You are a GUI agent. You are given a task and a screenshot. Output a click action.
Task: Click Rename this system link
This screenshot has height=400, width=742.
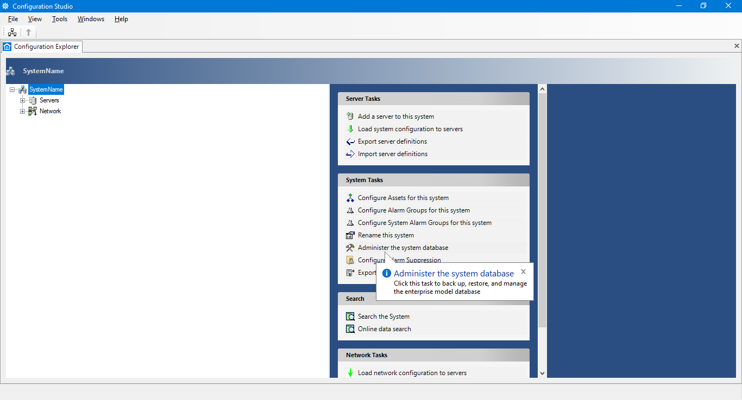point(386,235)
